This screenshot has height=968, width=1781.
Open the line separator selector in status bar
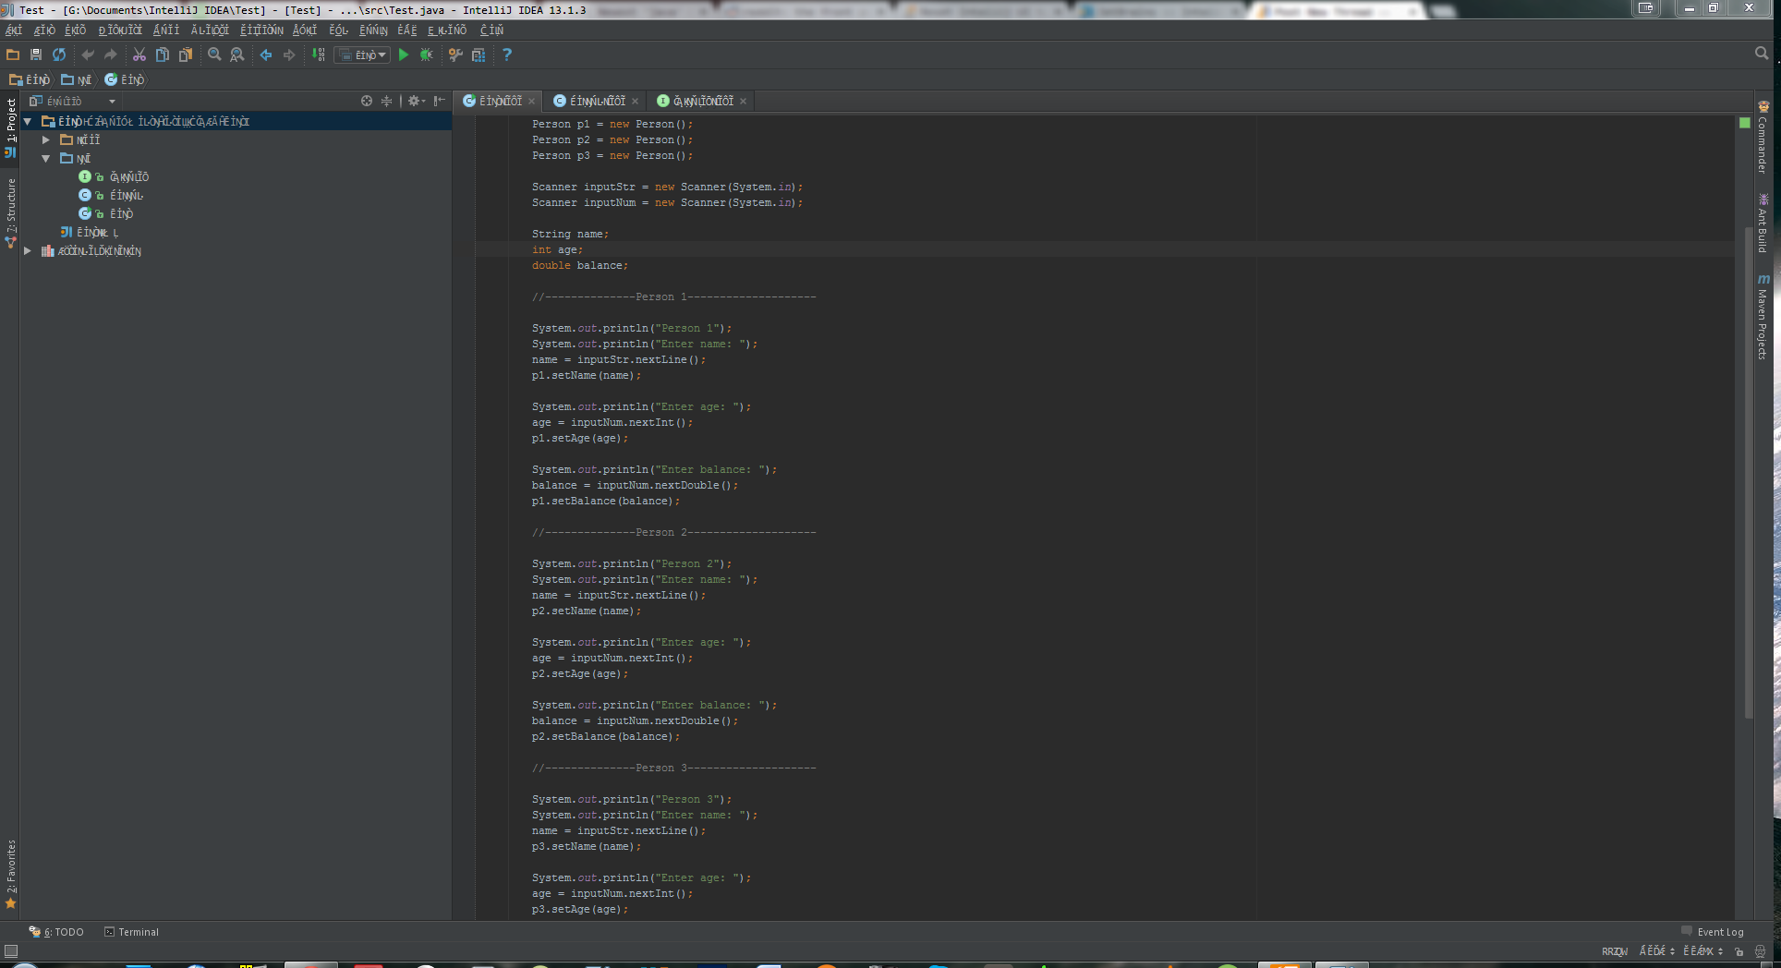click(1656, 951)
